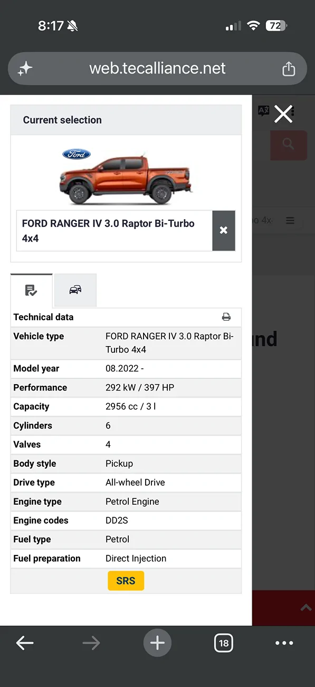
Task: Select capacity value 2956 cc / 3 l
Action: (x=131, y=406)
